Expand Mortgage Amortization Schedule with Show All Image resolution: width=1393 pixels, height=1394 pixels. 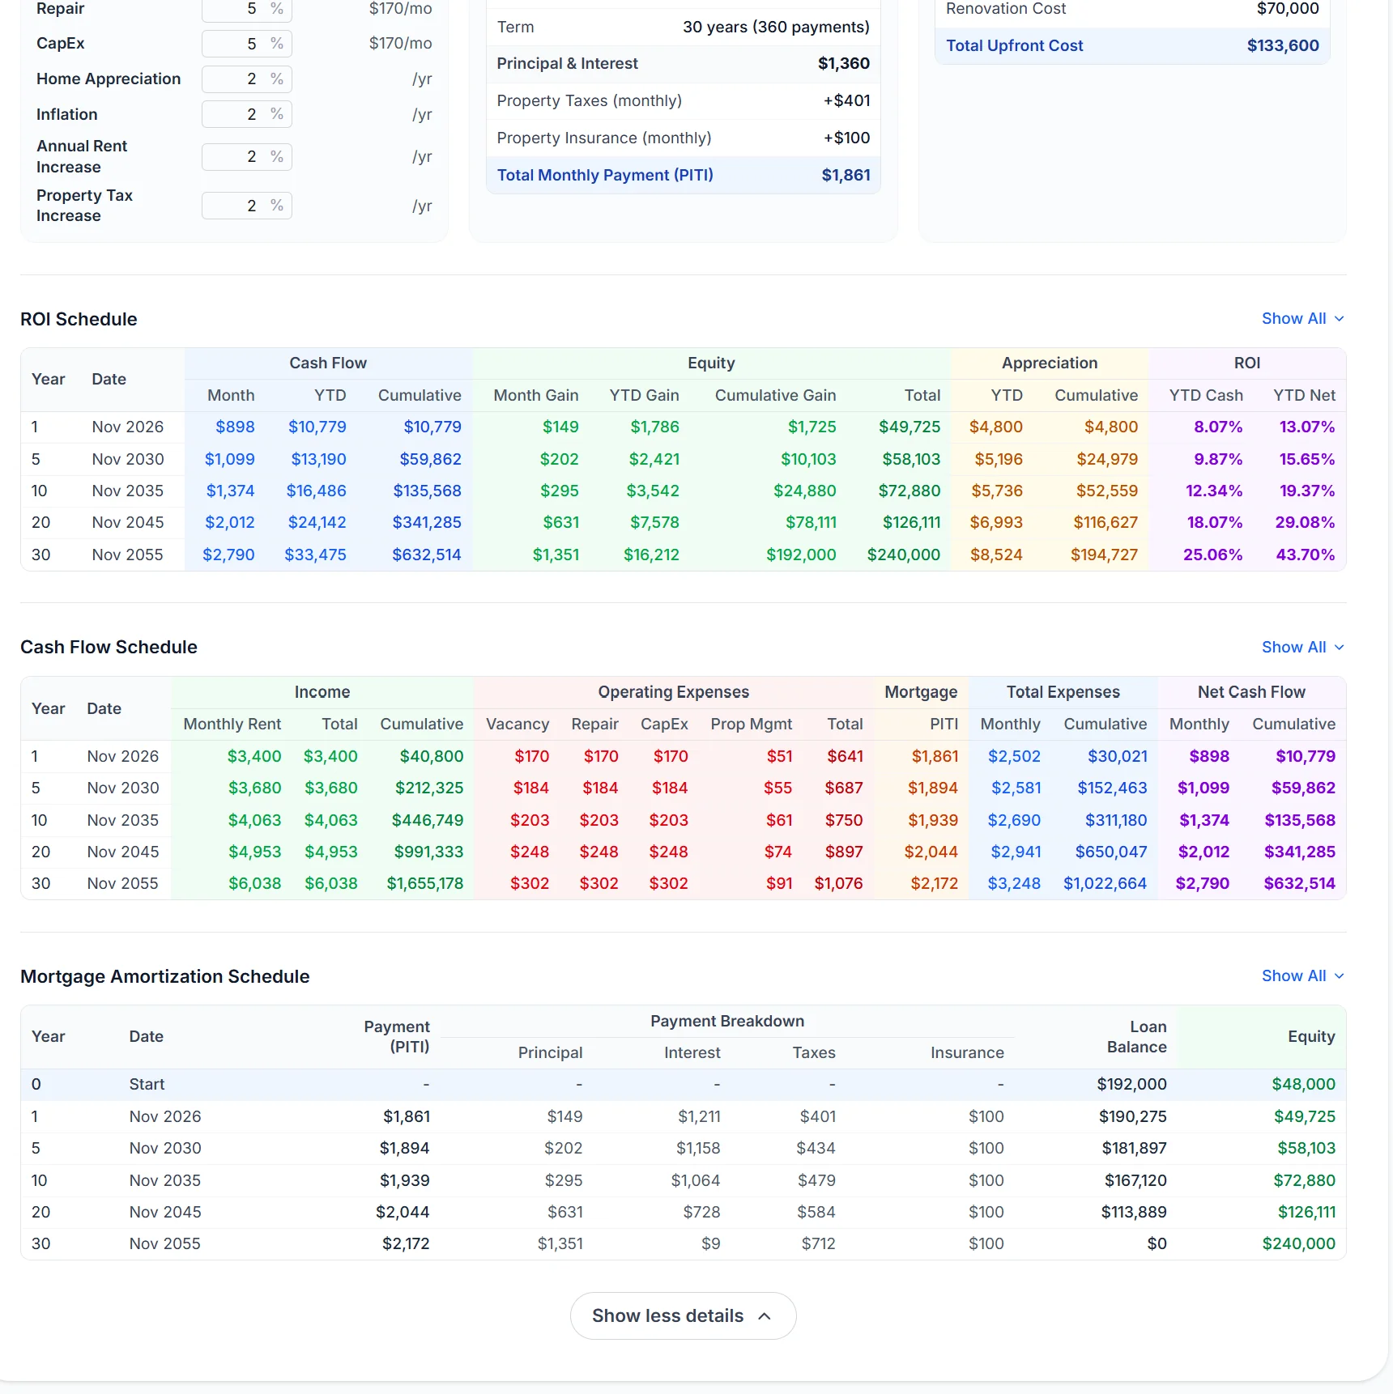pos(1302,976)
